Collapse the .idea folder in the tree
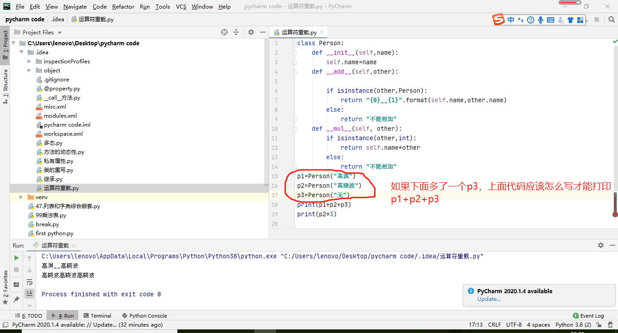Image resolution: width=618 pixels, height=333 pixels. point(21,52)
